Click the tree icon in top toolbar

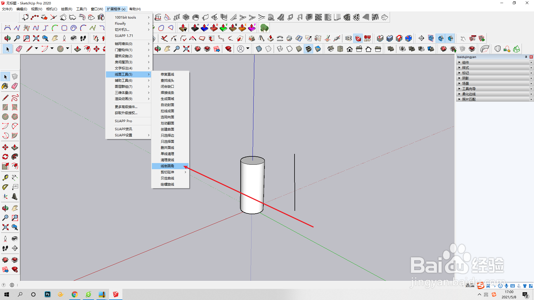(x=264, y=28)
